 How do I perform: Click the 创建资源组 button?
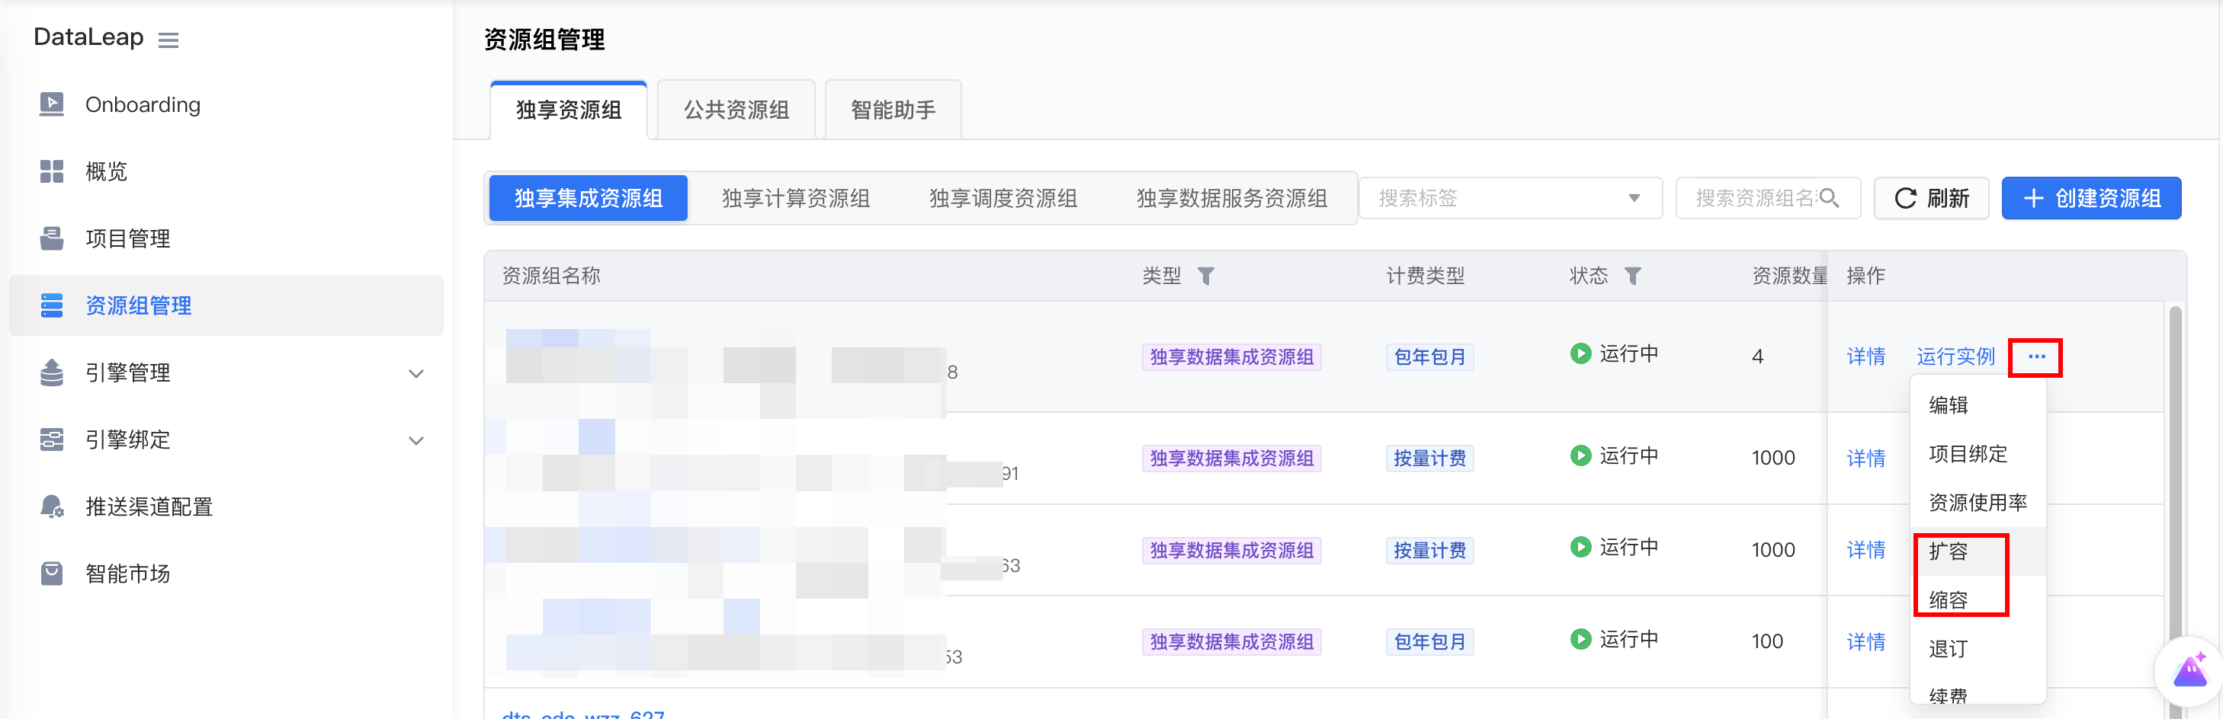coord(2091,198)
